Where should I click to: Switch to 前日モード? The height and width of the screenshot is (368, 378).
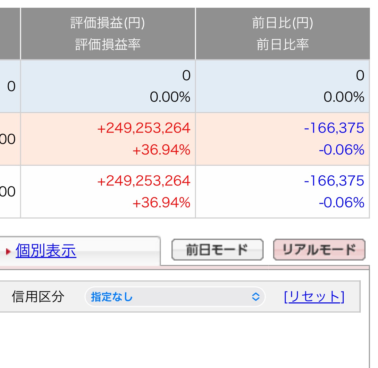(217, 250)
